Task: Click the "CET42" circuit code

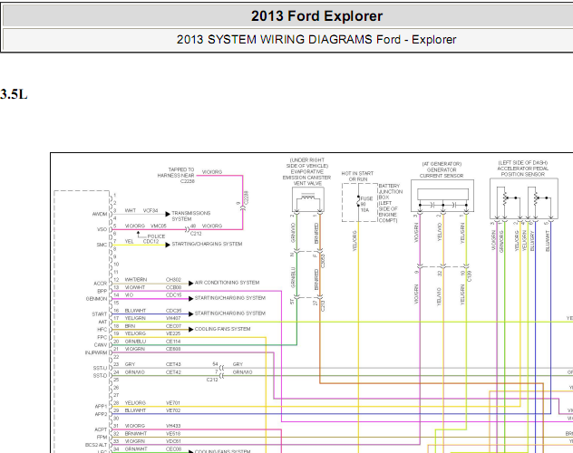Action: point(173,372)
